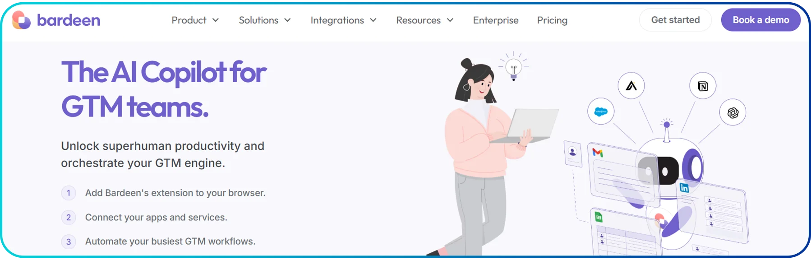Expand the Resources dropdown chevron
Screen dimensions: 811x260
click(450, 20)
